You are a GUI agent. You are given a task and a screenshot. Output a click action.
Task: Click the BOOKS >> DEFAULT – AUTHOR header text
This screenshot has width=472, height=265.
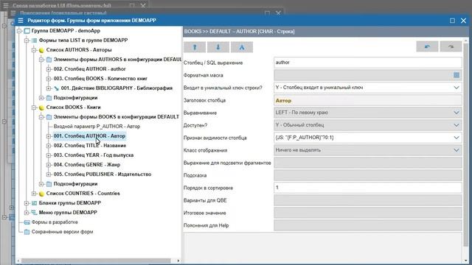point(239,31)
